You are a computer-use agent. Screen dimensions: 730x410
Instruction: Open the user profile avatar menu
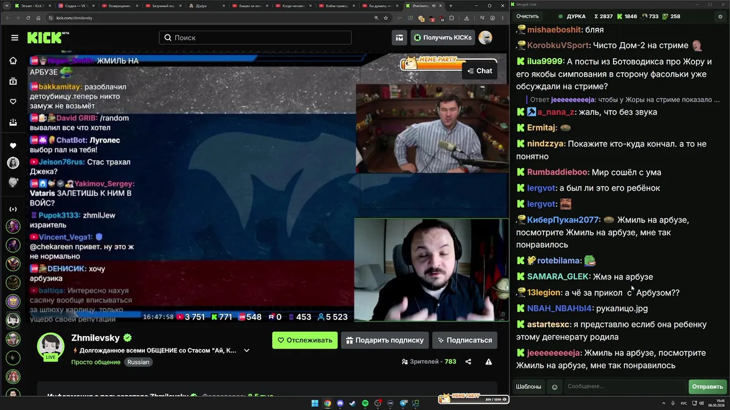tap(485, 38)
